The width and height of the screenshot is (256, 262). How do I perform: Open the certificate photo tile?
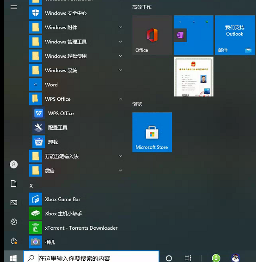click(x=194, y=77)
